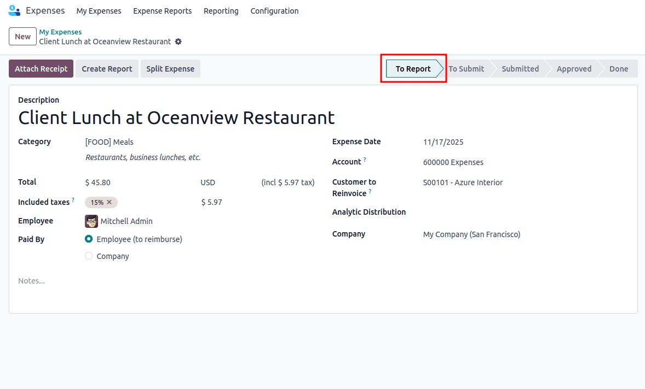Click the Notes placeholder text area

point(31,280)
